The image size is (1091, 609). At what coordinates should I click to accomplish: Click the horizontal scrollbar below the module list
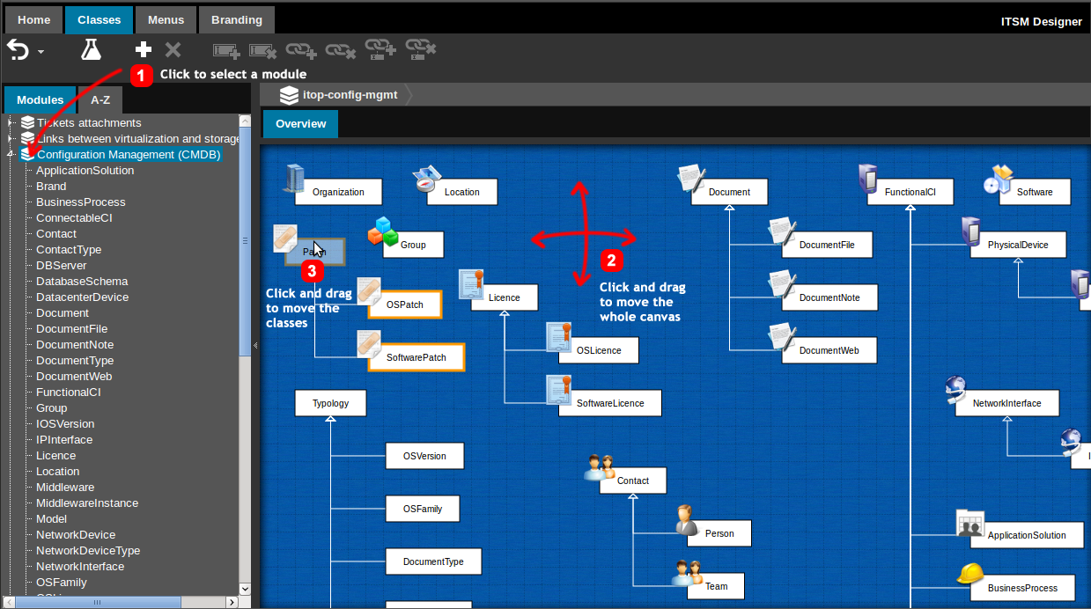[x=97, y=602]
